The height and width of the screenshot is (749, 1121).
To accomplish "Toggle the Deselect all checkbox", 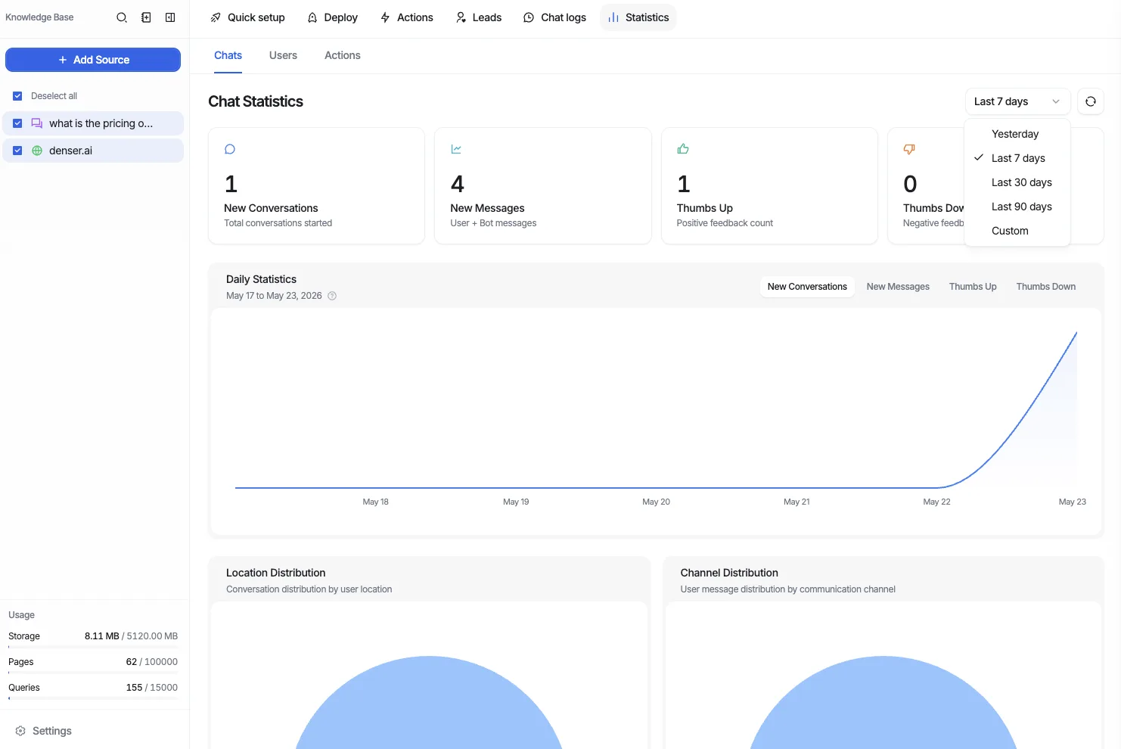I will tap(17, 96).
